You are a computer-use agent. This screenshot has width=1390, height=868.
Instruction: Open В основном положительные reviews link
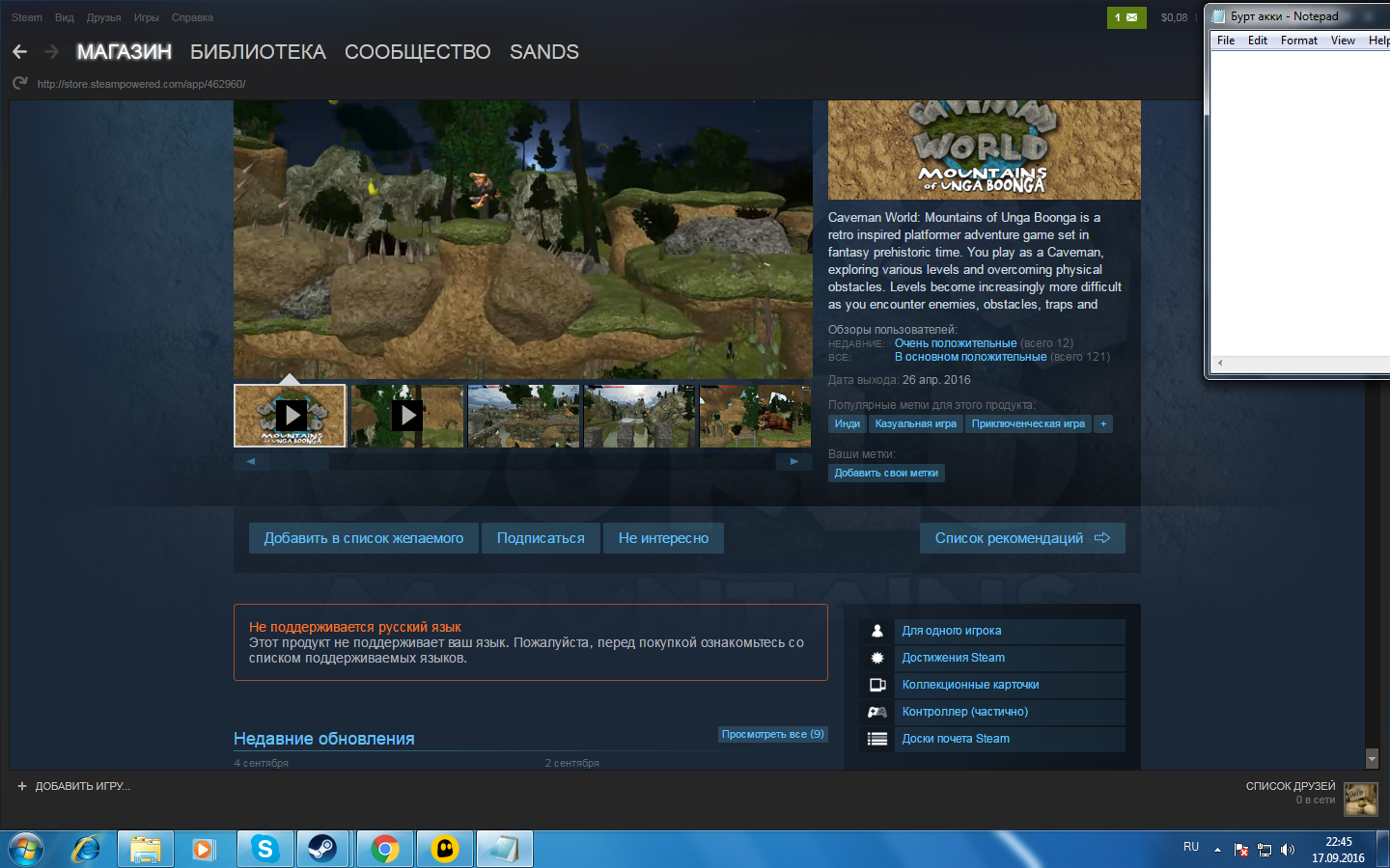pos(970,357)
